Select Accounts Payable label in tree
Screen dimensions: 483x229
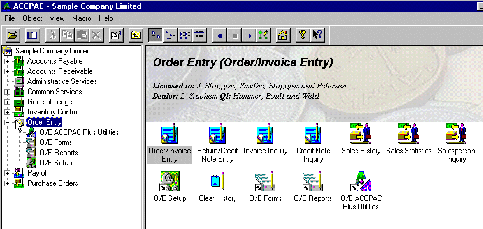pyautogui.click(x=55, y=61)
